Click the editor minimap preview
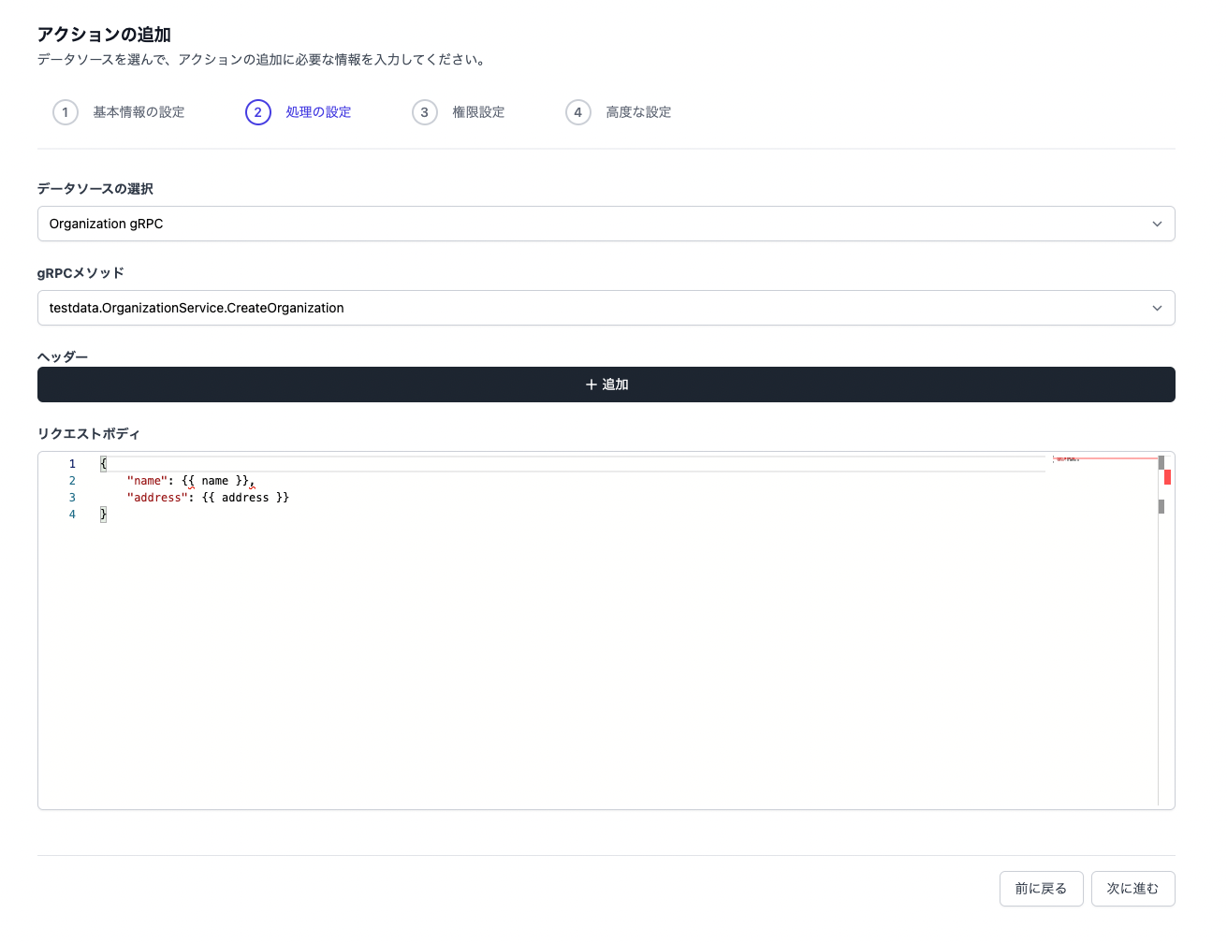The height and width of the screenshot is (943, 1227). tap(1104, 459)
